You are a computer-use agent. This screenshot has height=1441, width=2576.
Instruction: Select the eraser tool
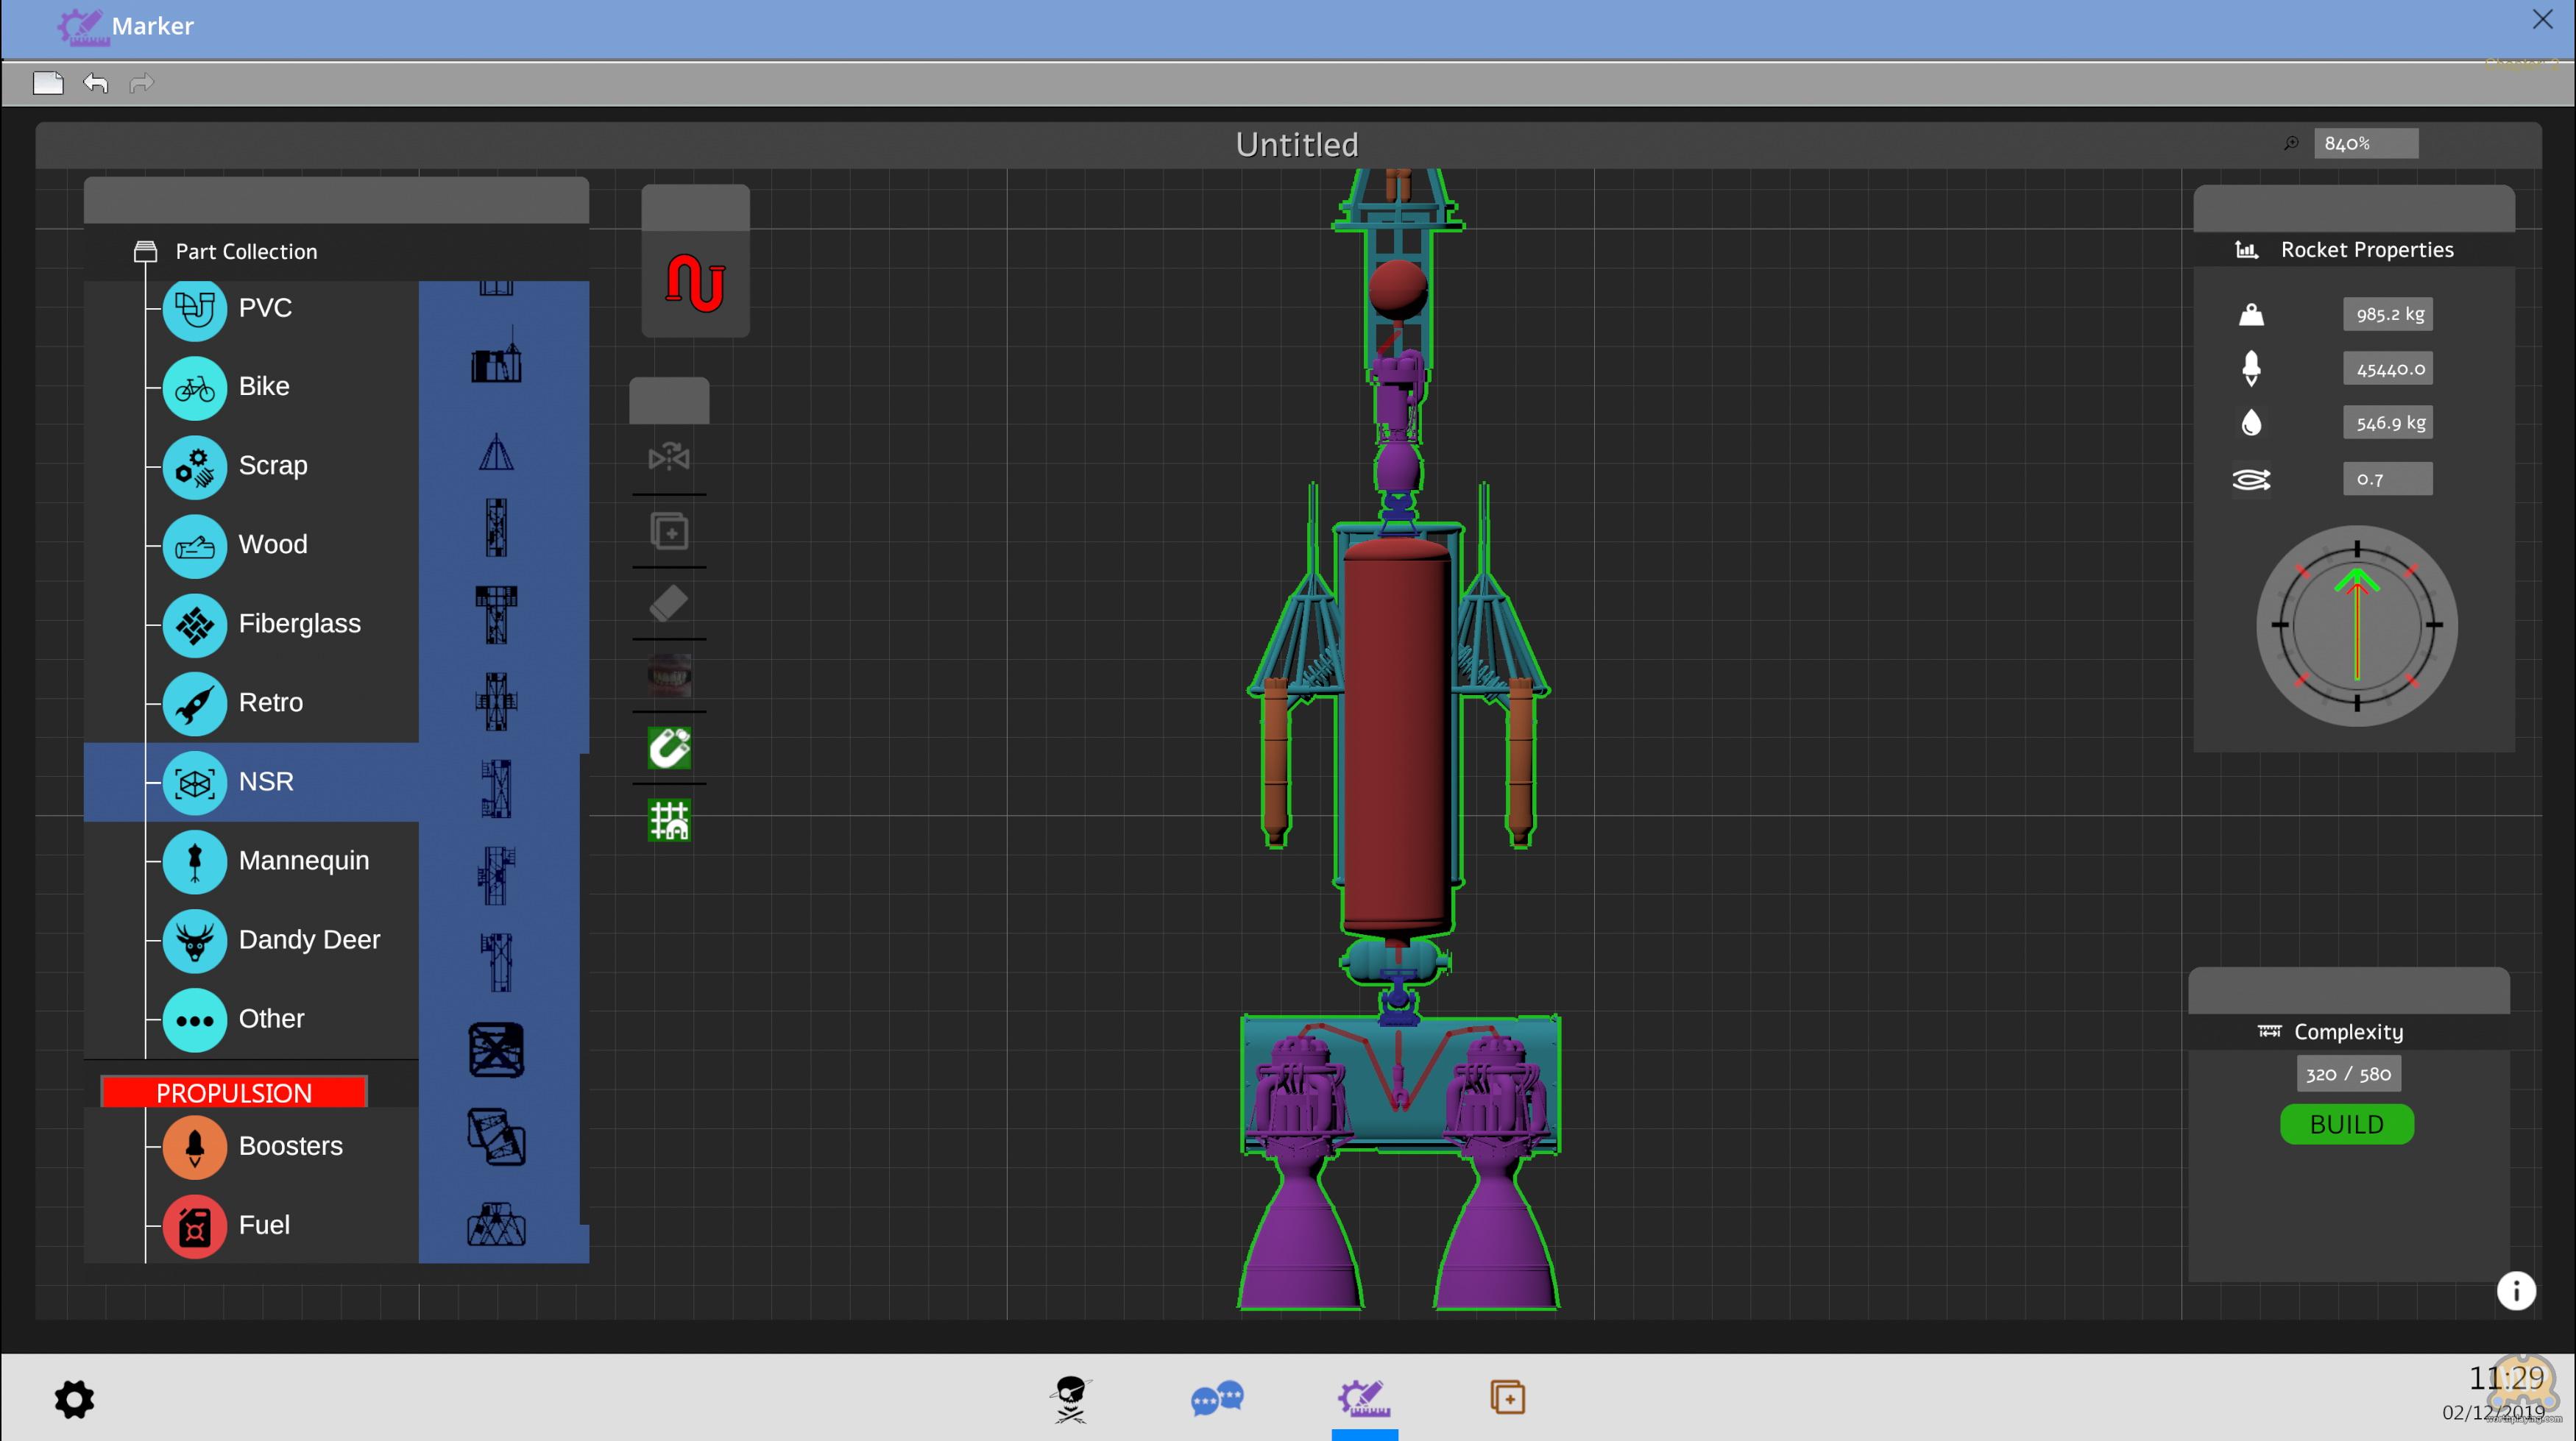pyautogui.click(x=669, y=604)
